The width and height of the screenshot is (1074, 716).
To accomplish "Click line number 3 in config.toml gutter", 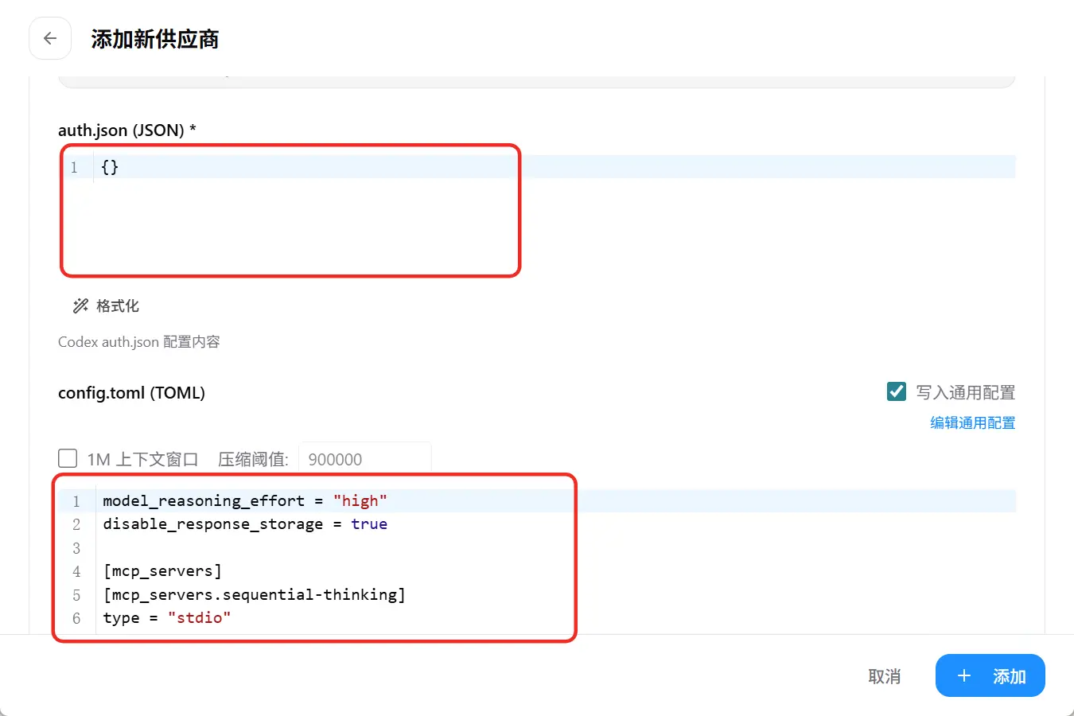I will [76, 548].
